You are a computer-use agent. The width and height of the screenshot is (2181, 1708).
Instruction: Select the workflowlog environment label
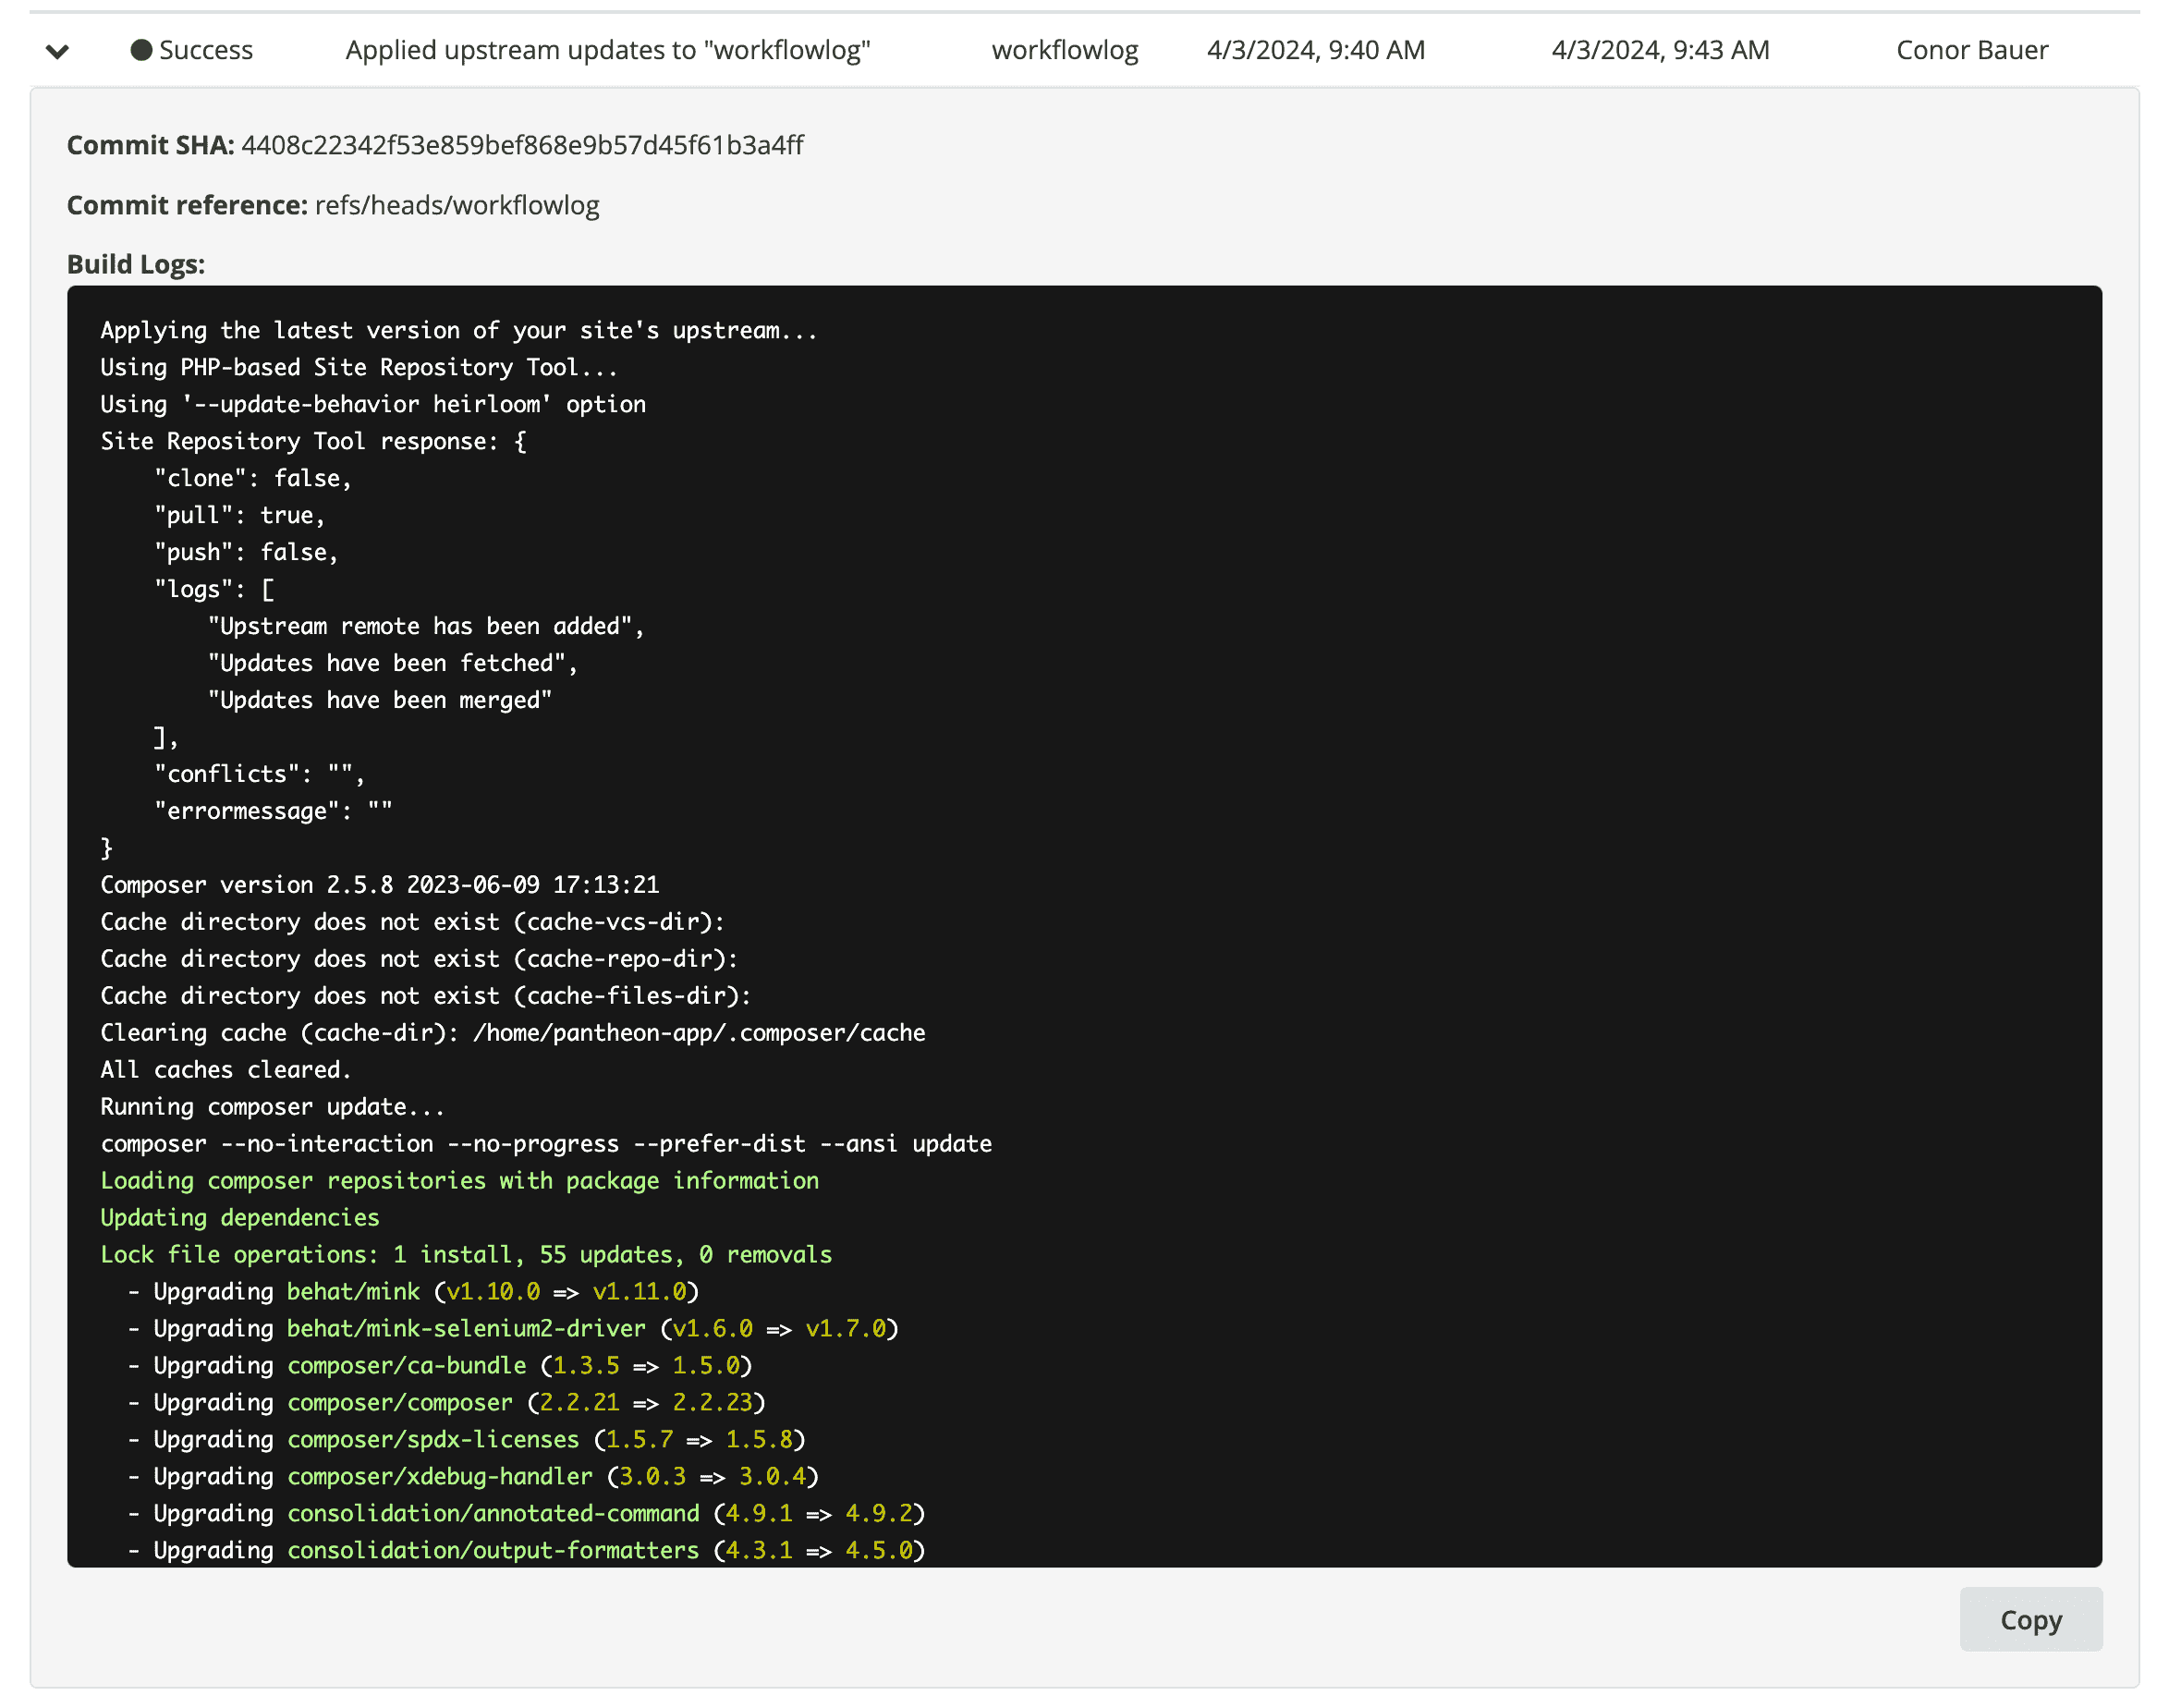tap(1064, 50)
